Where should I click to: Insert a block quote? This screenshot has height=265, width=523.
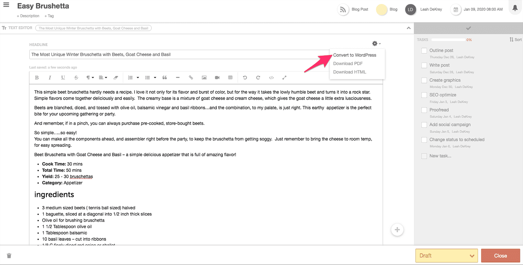[x=165, y=78]
